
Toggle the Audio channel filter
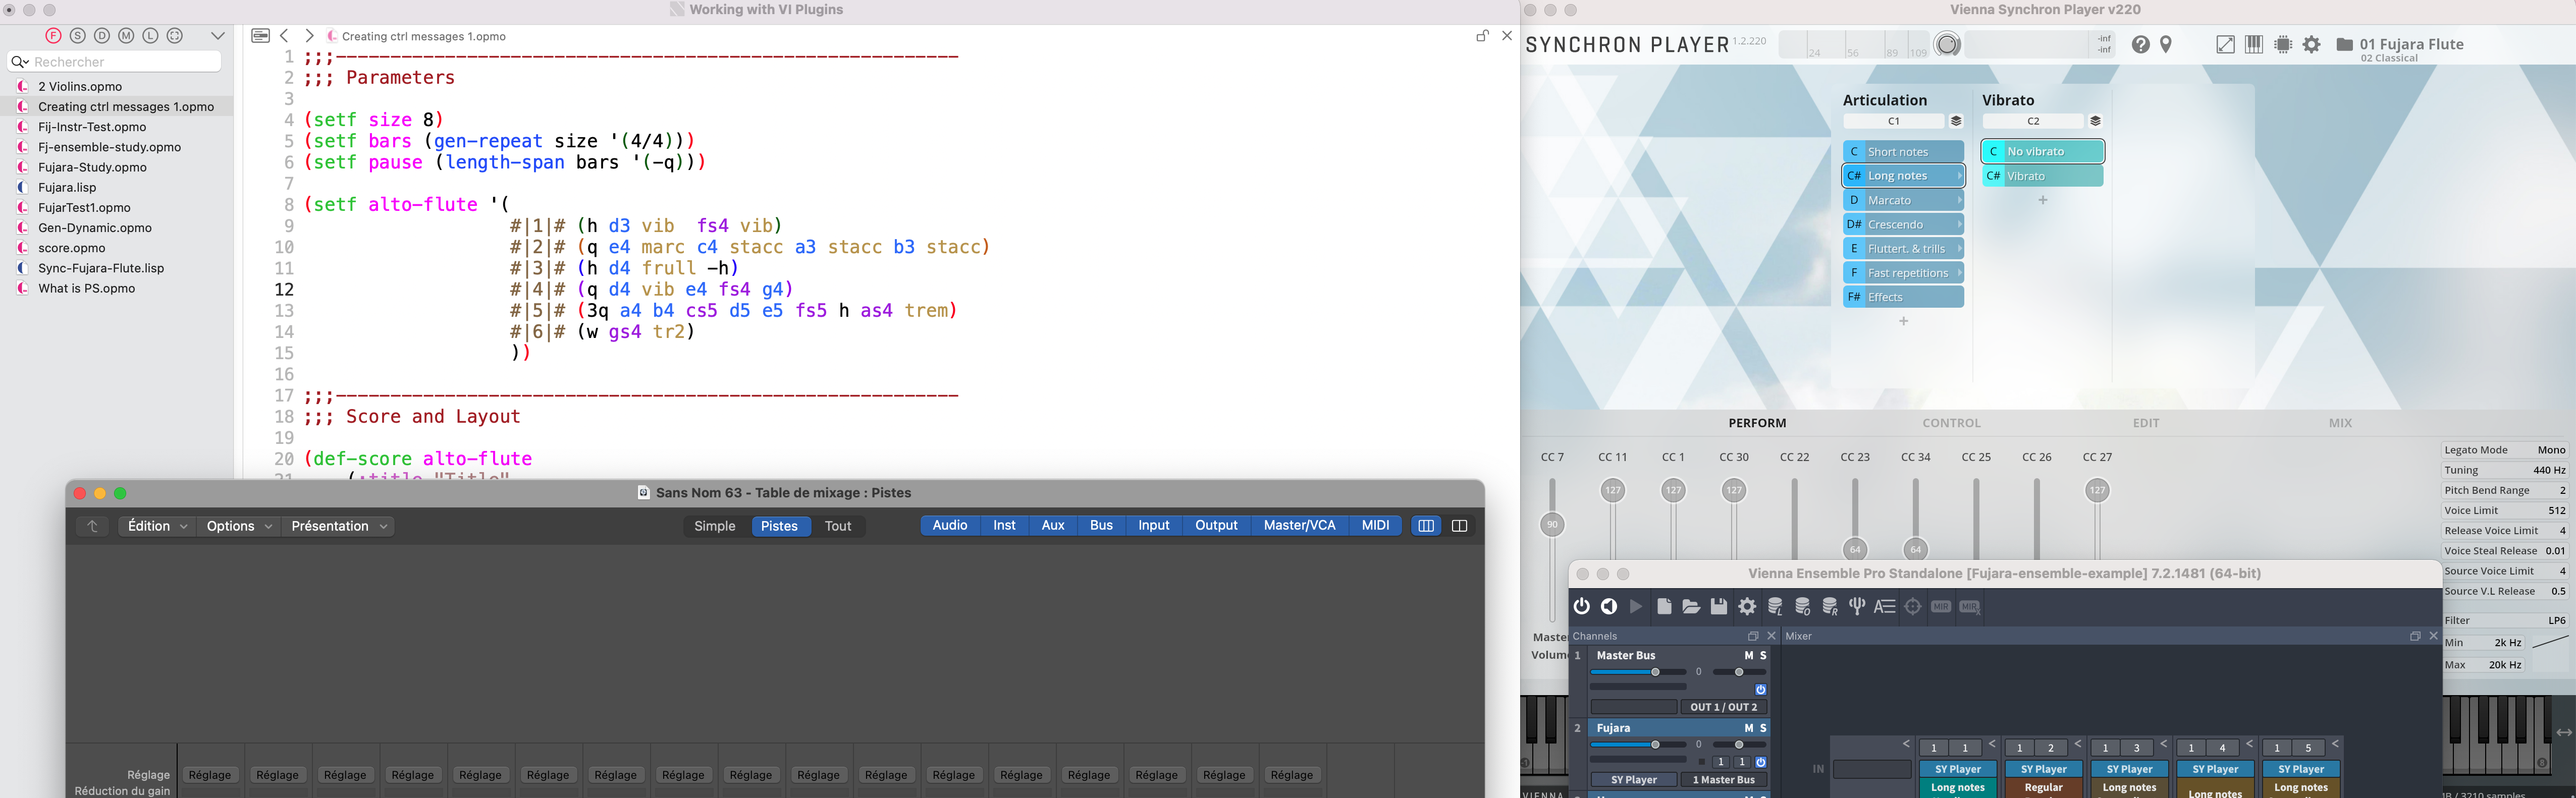tap(950, 525)
